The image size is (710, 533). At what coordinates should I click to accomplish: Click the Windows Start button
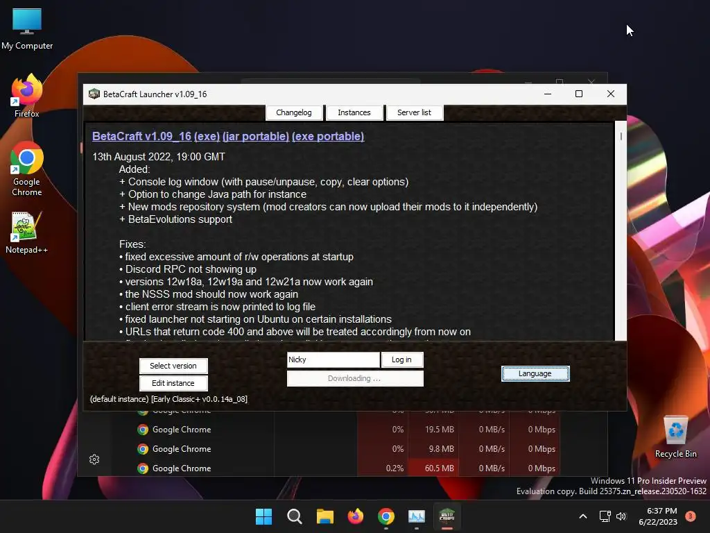click(263, 516)
